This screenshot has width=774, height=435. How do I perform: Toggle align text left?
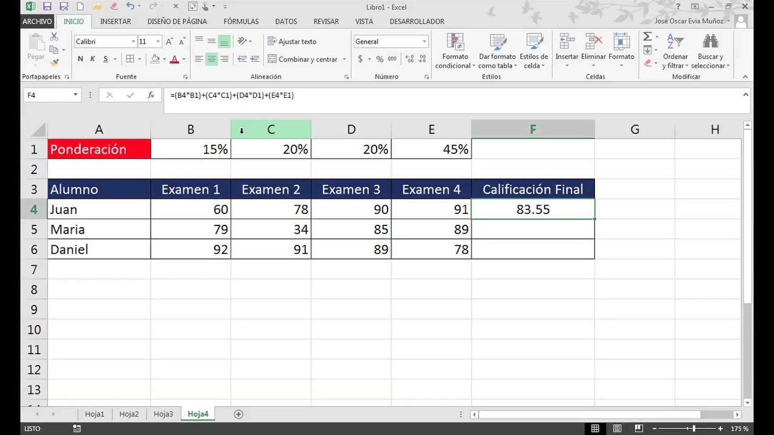199,59
